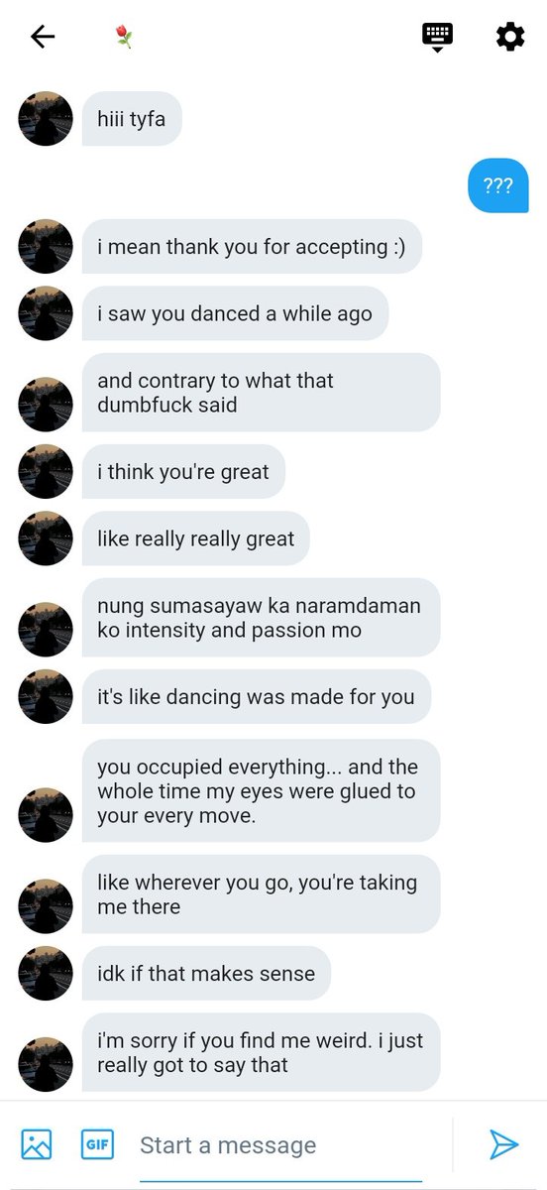
Task: Focus the Start a message field
Action: pyautogui.click(x=280, y=1146)
